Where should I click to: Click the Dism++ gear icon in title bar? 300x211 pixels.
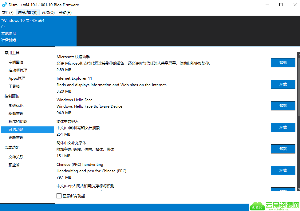(4, 5)
